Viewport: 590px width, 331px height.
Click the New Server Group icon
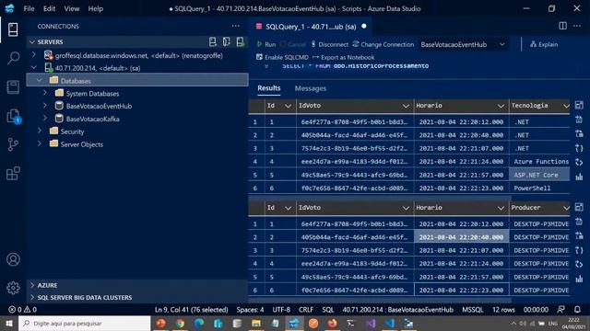pos(227,41)
